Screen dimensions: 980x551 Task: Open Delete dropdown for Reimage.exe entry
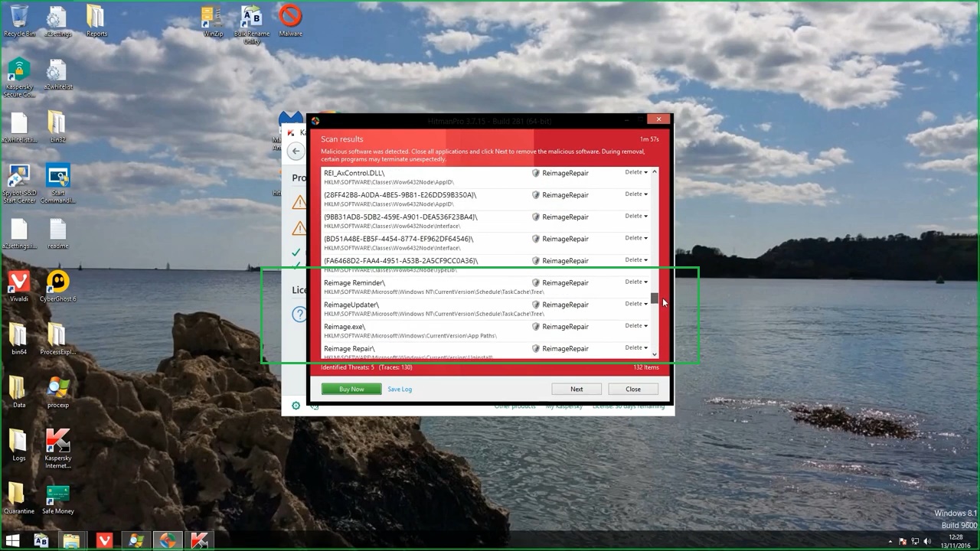[636, 326]
